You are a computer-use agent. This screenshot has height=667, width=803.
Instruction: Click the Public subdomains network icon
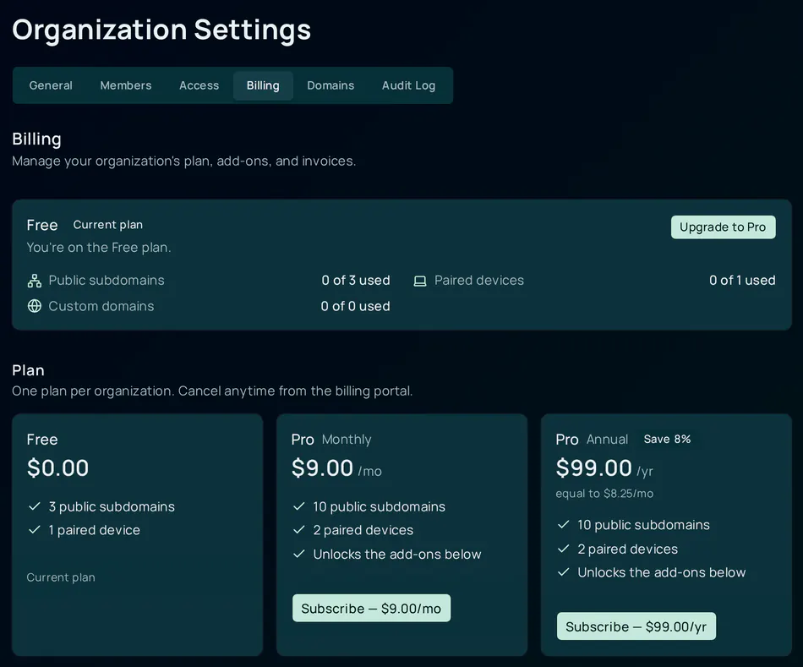click(x=35, y=281)
